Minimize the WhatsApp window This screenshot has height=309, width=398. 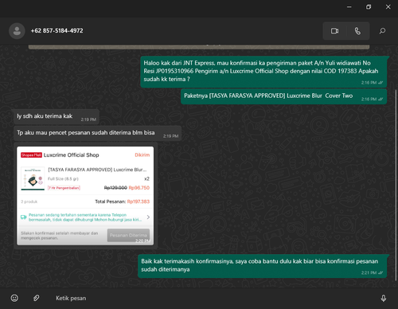[x=349, y=7]
